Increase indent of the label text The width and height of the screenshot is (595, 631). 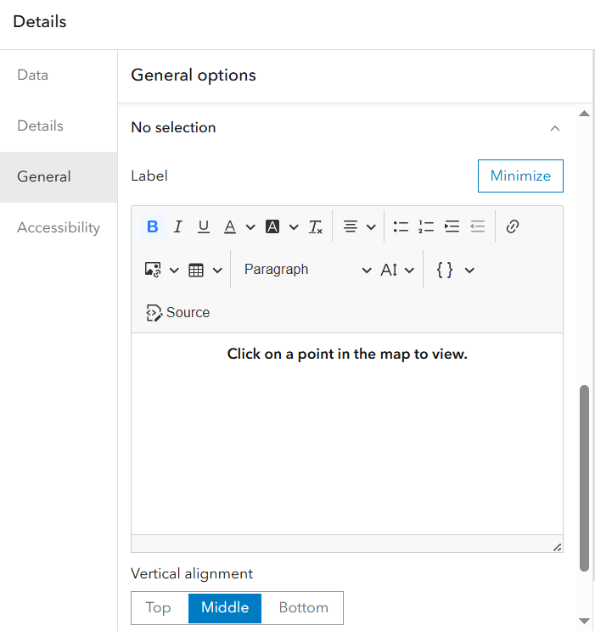[452, 226]
